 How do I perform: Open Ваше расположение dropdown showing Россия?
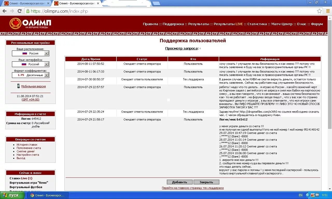pyautogui.click(x=31, y=53)
